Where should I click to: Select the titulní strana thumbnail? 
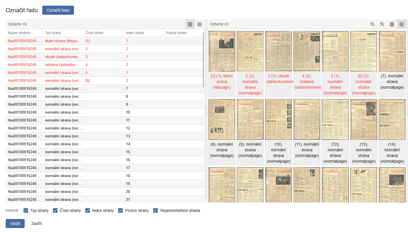tap(222, 51)
